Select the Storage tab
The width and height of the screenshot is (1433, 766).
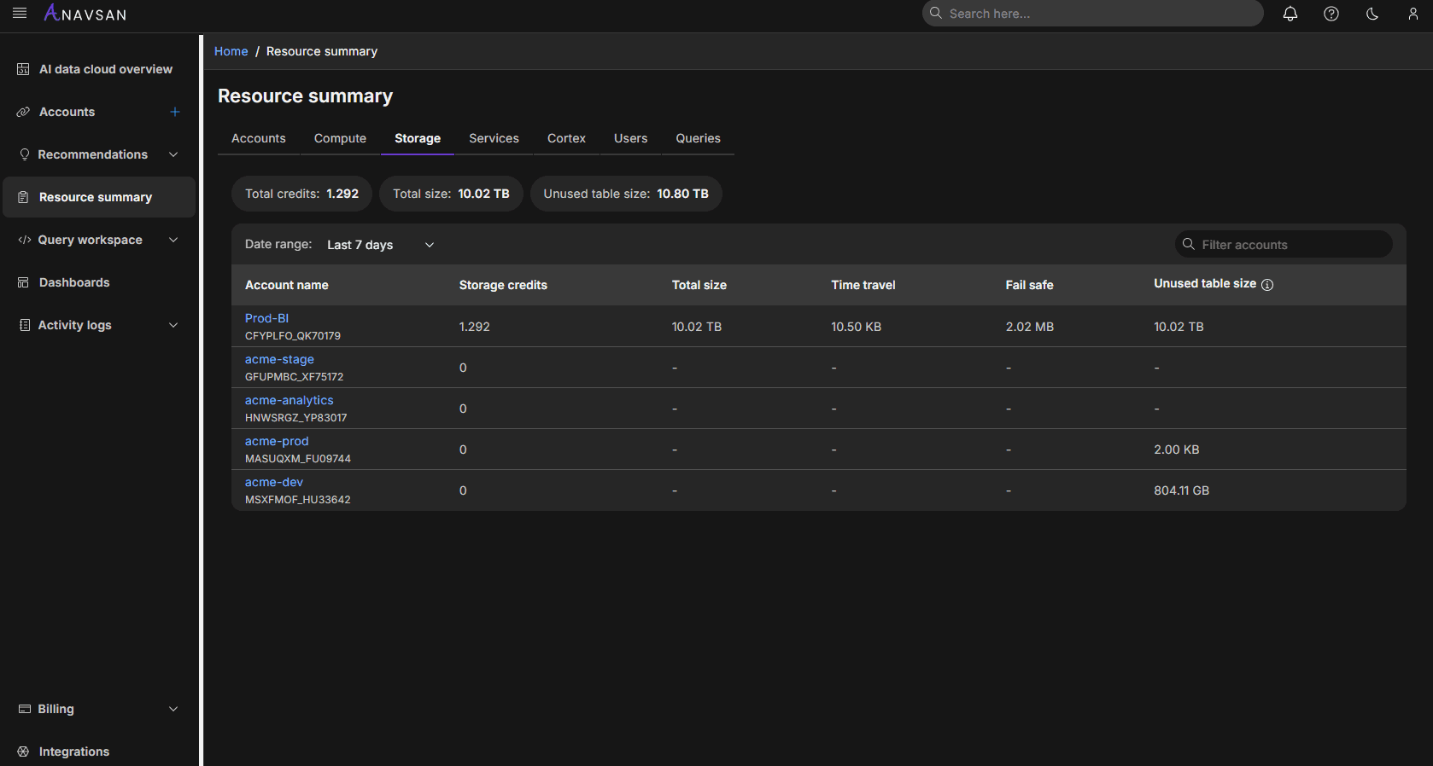pyautogui.click(x=418, y=138)
